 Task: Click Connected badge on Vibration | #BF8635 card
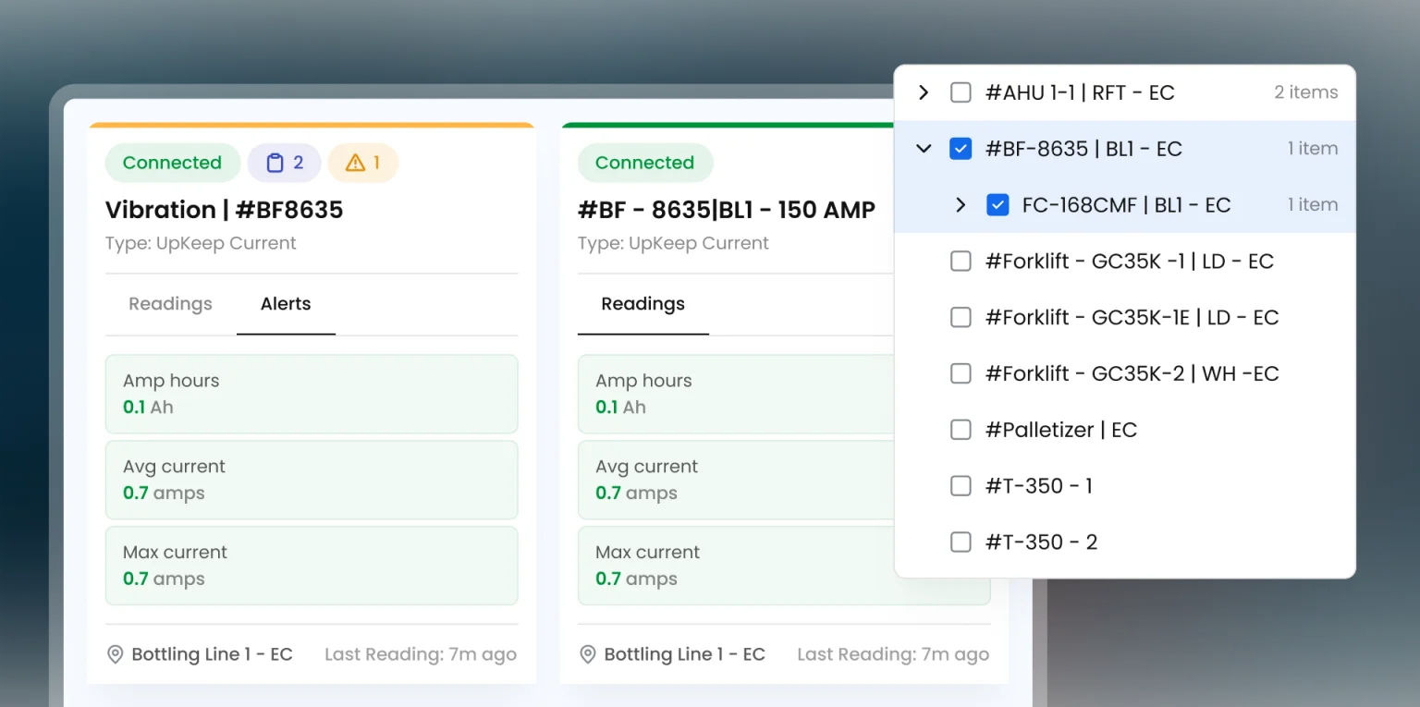[172, 163]
